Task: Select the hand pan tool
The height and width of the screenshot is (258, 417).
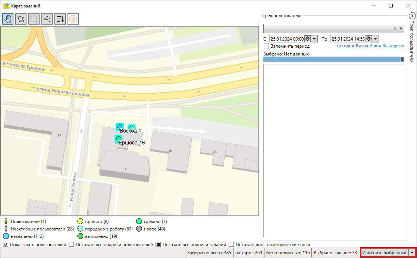Action: click(8, 19)
